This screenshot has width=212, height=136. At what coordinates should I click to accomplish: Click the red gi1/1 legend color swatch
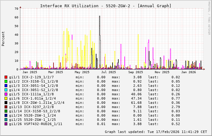(x=6, y=77)
